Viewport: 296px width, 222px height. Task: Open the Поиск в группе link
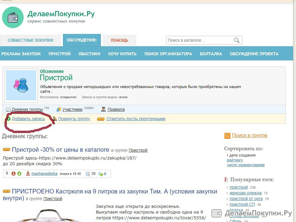(250, 135)
